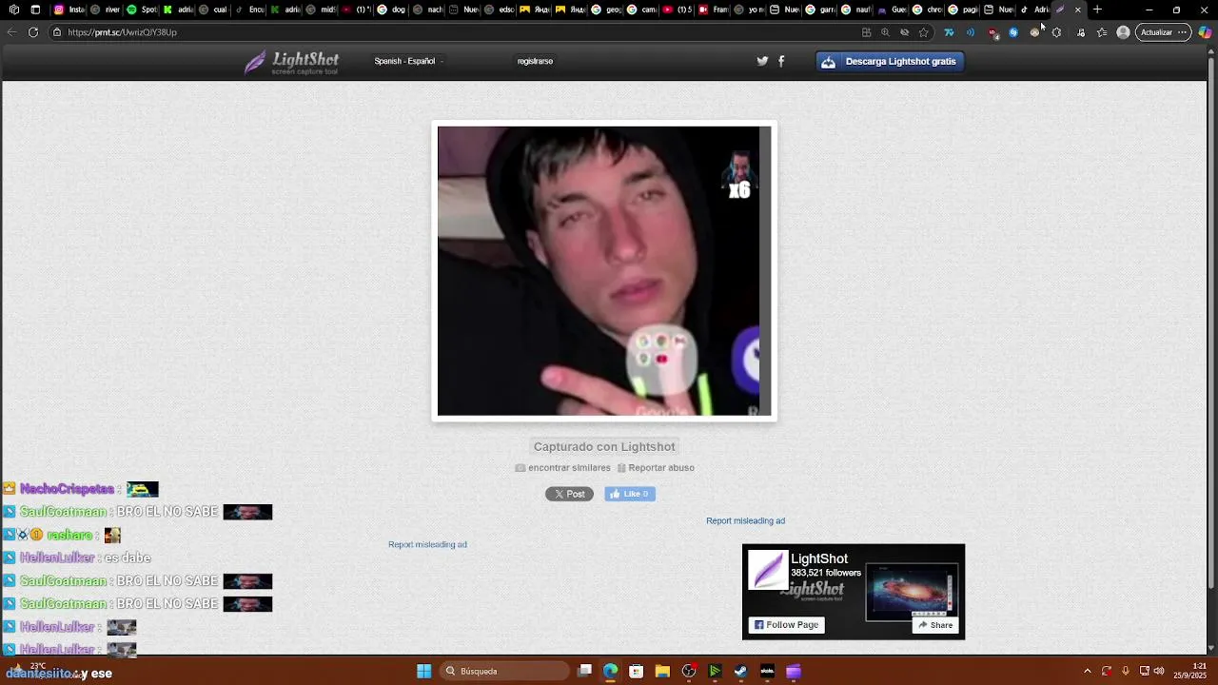The height and width of the screenshot is (685, 1218).
Task: Click the LightShot logo in the header
Action: pyautogui.click(x=291, y=62)
